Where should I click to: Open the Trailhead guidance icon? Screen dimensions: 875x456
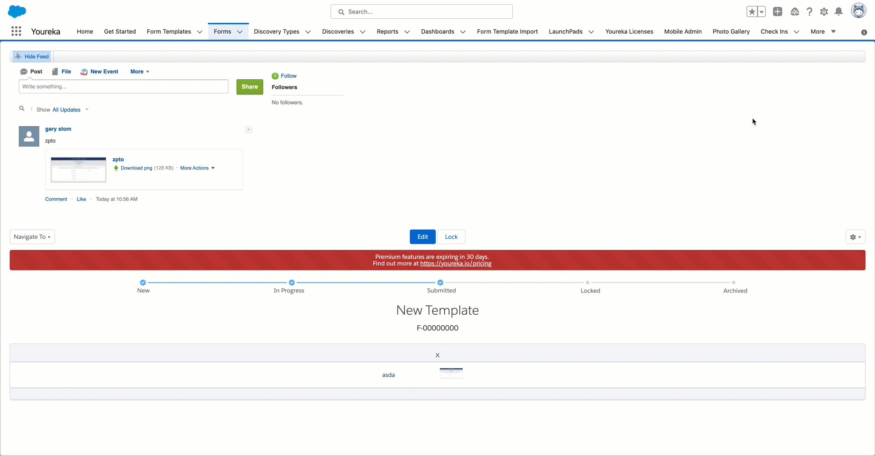pos(795,12)
